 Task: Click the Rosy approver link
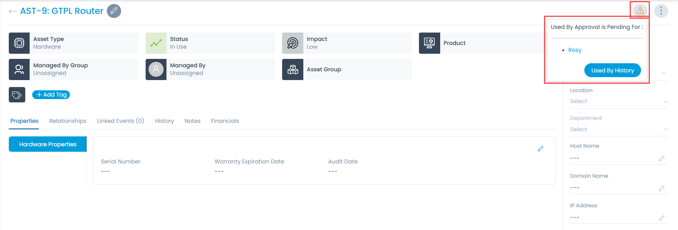pyautogui.click(x=574, y=50)
